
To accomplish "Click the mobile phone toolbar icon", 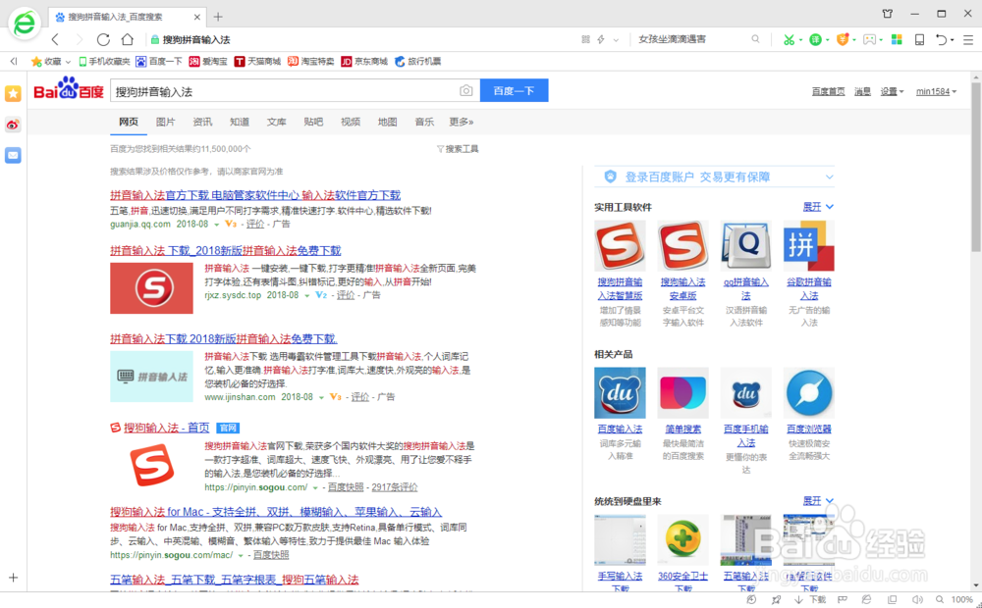I will tap(919, 39).
